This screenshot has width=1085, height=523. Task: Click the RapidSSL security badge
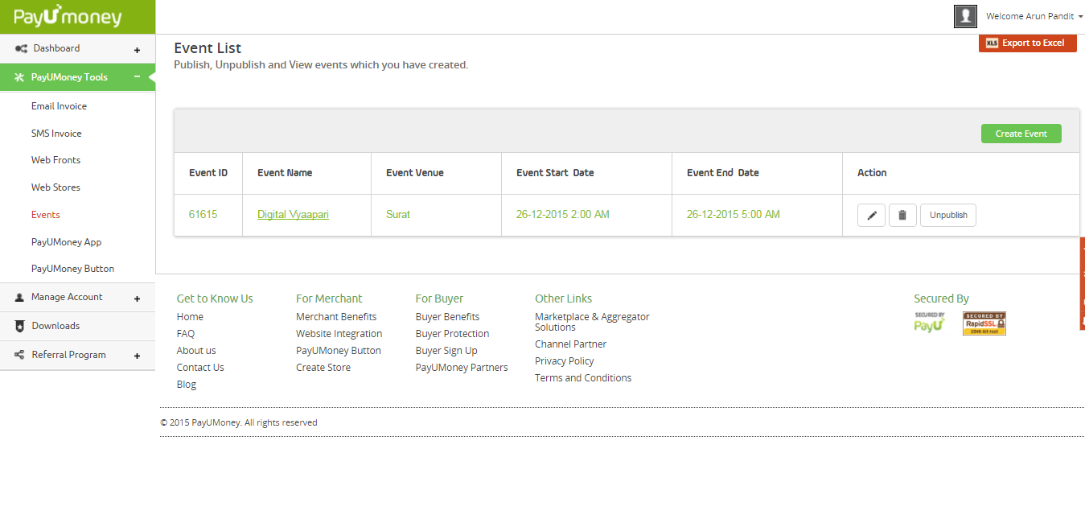[x=984, y=323]
